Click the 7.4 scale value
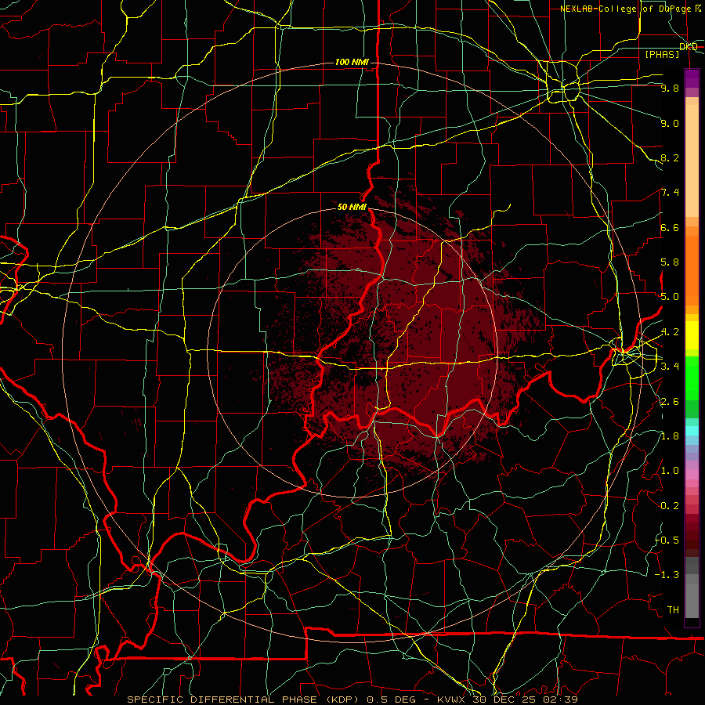Image resolution: width=705 pixels, height=705 pixels. click(x=670, y=193)
